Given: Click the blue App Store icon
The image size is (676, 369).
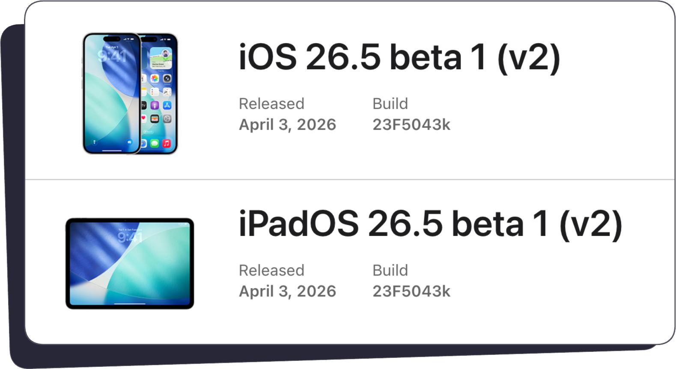Looking at the screenshot, I should [167, 105].
